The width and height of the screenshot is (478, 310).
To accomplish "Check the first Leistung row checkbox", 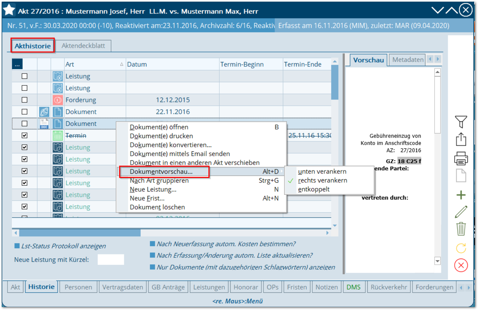I will pyautogui.click(x=24, y=76).
